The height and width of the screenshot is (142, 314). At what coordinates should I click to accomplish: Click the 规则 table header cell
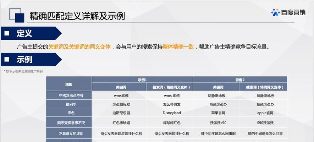[x=69, y=84]
